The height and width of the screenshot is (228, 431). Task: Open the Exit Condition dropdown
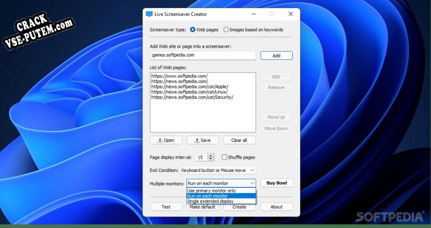coord(218,171)
